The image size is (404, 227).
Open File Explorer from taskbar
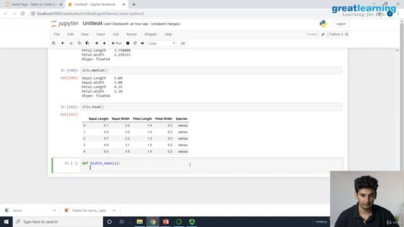coord(140,221)
